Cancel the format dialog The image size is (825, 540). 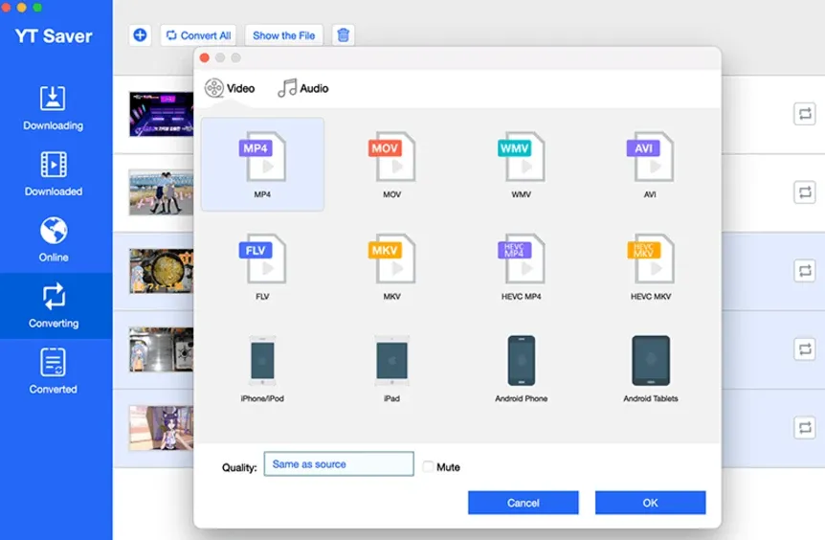523,503
